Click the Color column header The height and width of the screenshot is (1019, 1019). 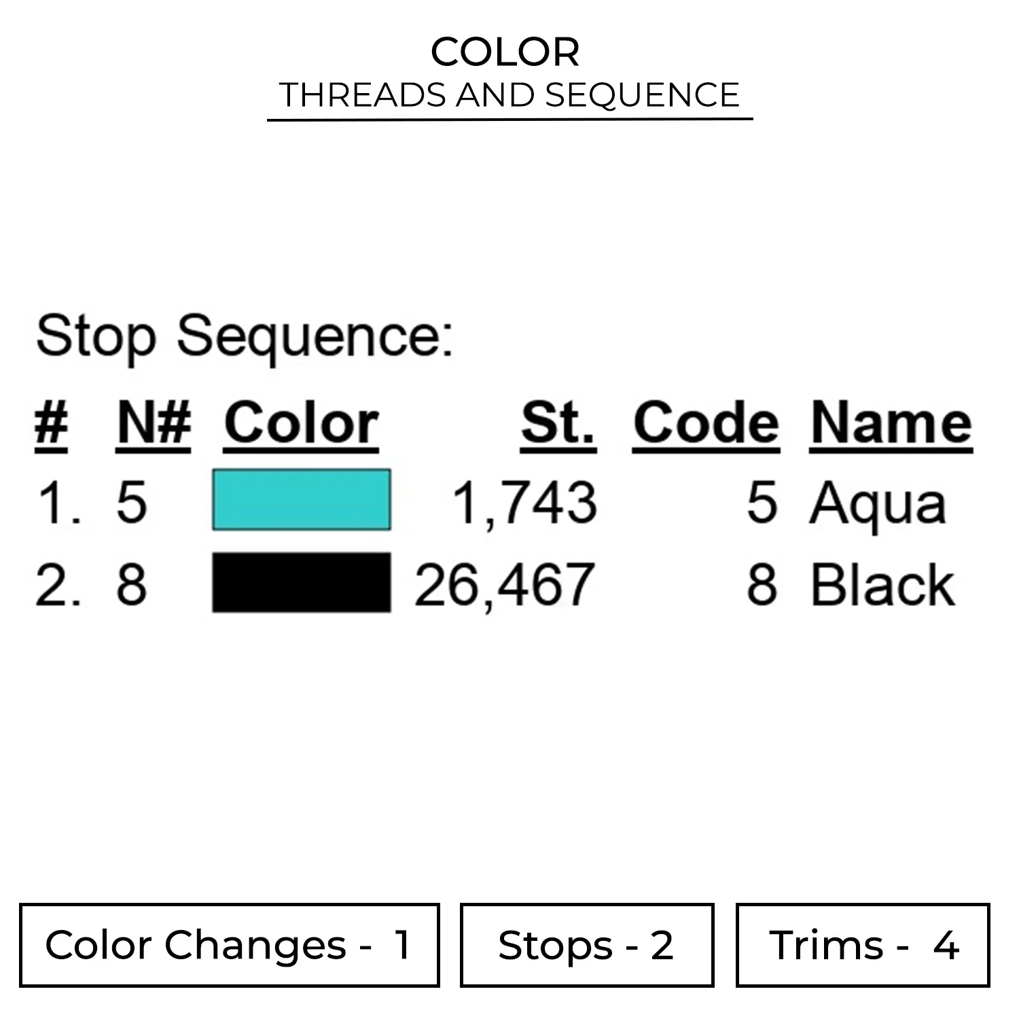301,424
